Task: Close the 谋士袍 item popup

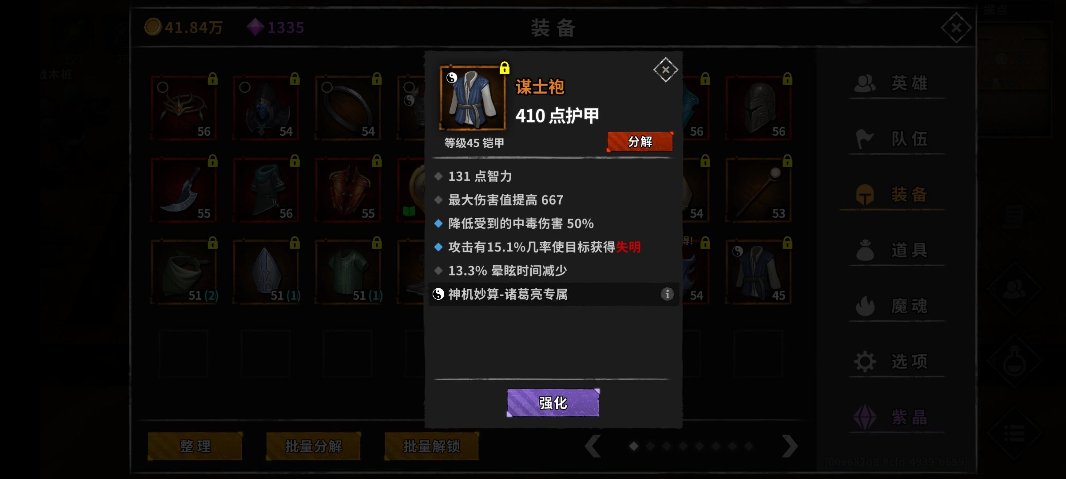Action: 665,70
